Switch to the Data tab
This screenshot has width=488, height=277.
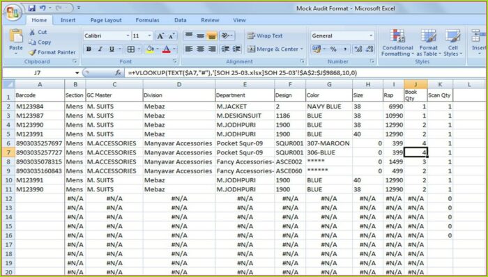[180, 20]
